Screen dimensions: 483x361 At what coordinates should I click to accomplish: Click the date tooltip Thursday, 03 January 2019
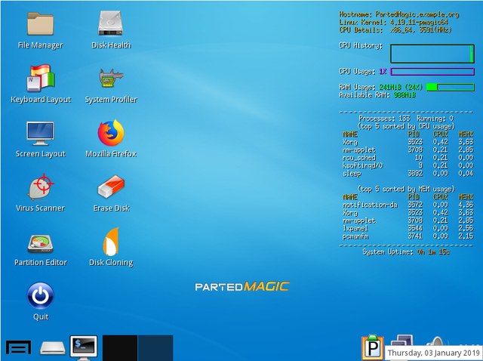point(433,353)
